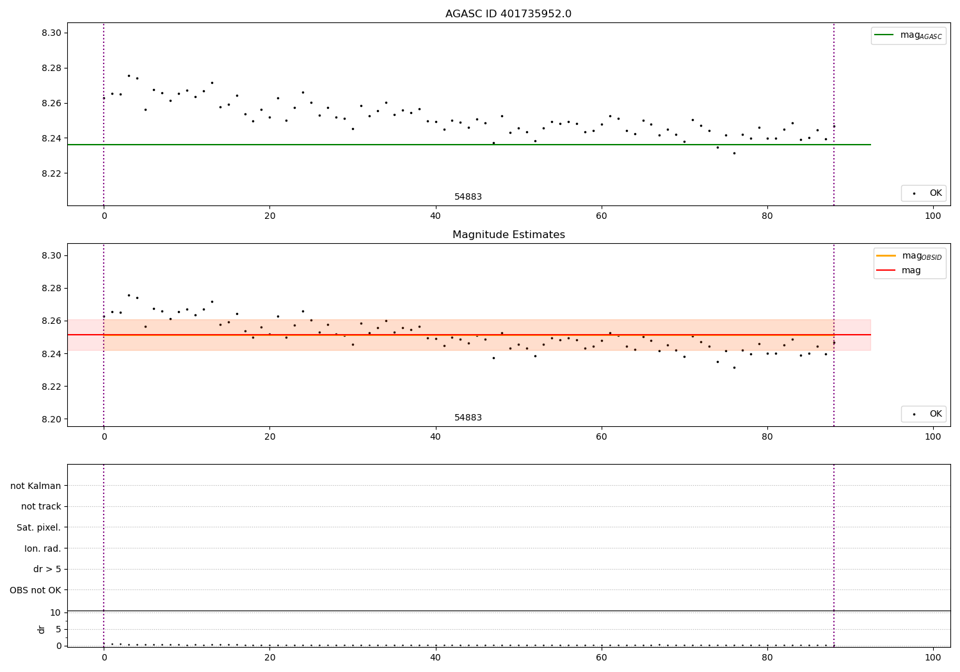960x672 pixels.
Task: Click the 8.20 tick label in middle plot
Action: pyautogui.click(x=51, y=419)
